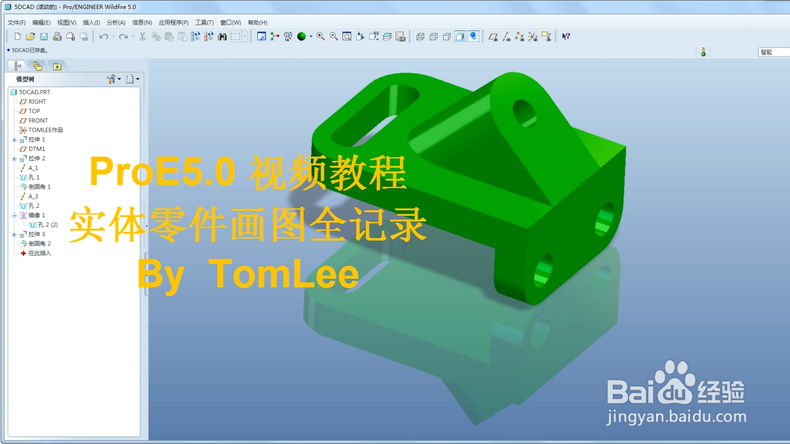Click the Regenerate model icon
Image resolution: width=790 pixels, height=444 pixels.
click(x=196, y=36)
